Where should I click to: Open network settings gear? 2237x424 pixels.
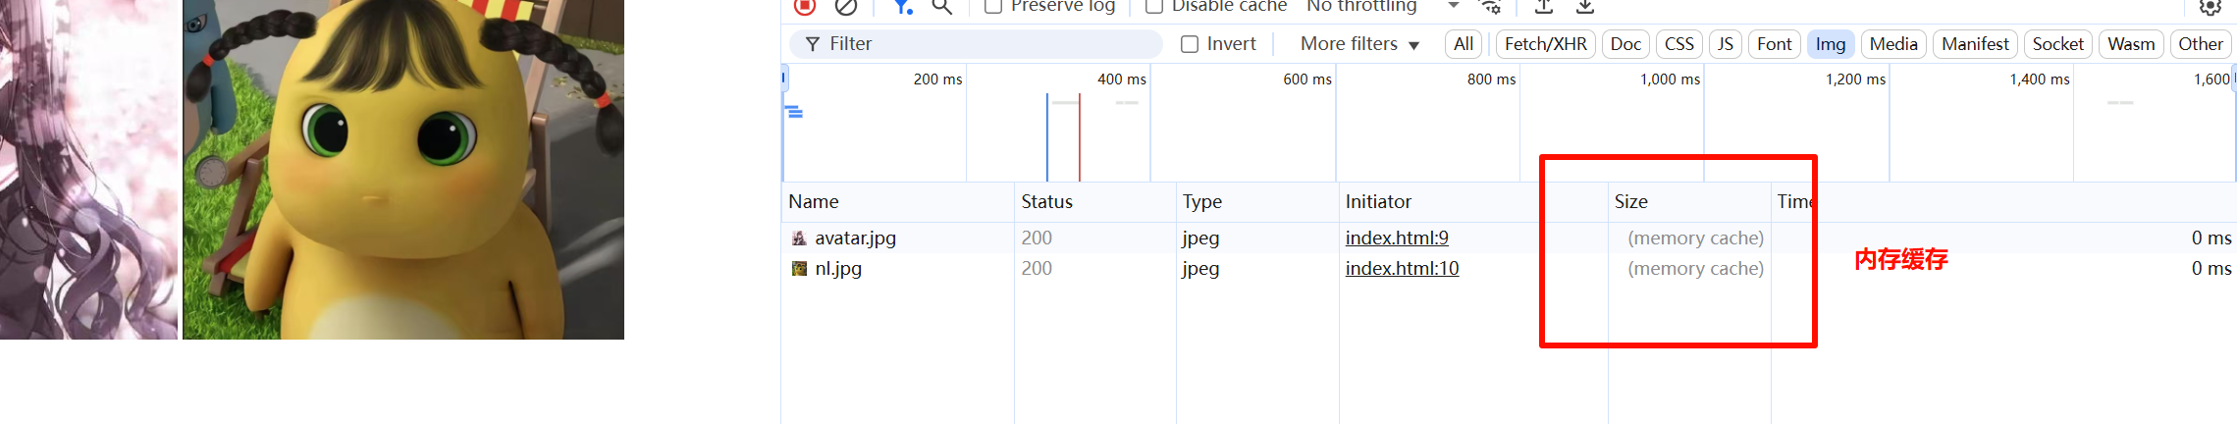(x=2210, y=6)
